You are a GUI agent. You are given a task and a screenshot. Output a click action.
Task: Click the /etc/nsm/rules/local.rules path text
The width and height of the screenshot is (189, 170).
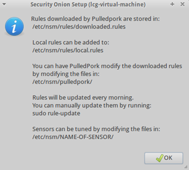pyautogui.click(x=68, y=50)
